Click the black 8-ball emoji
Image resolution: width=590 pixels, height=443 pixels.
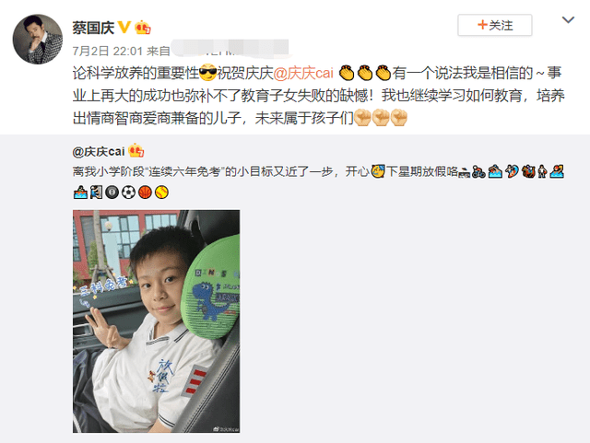112,192
